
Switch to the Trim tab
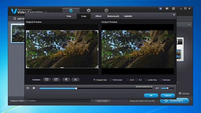tap(69, 16)
